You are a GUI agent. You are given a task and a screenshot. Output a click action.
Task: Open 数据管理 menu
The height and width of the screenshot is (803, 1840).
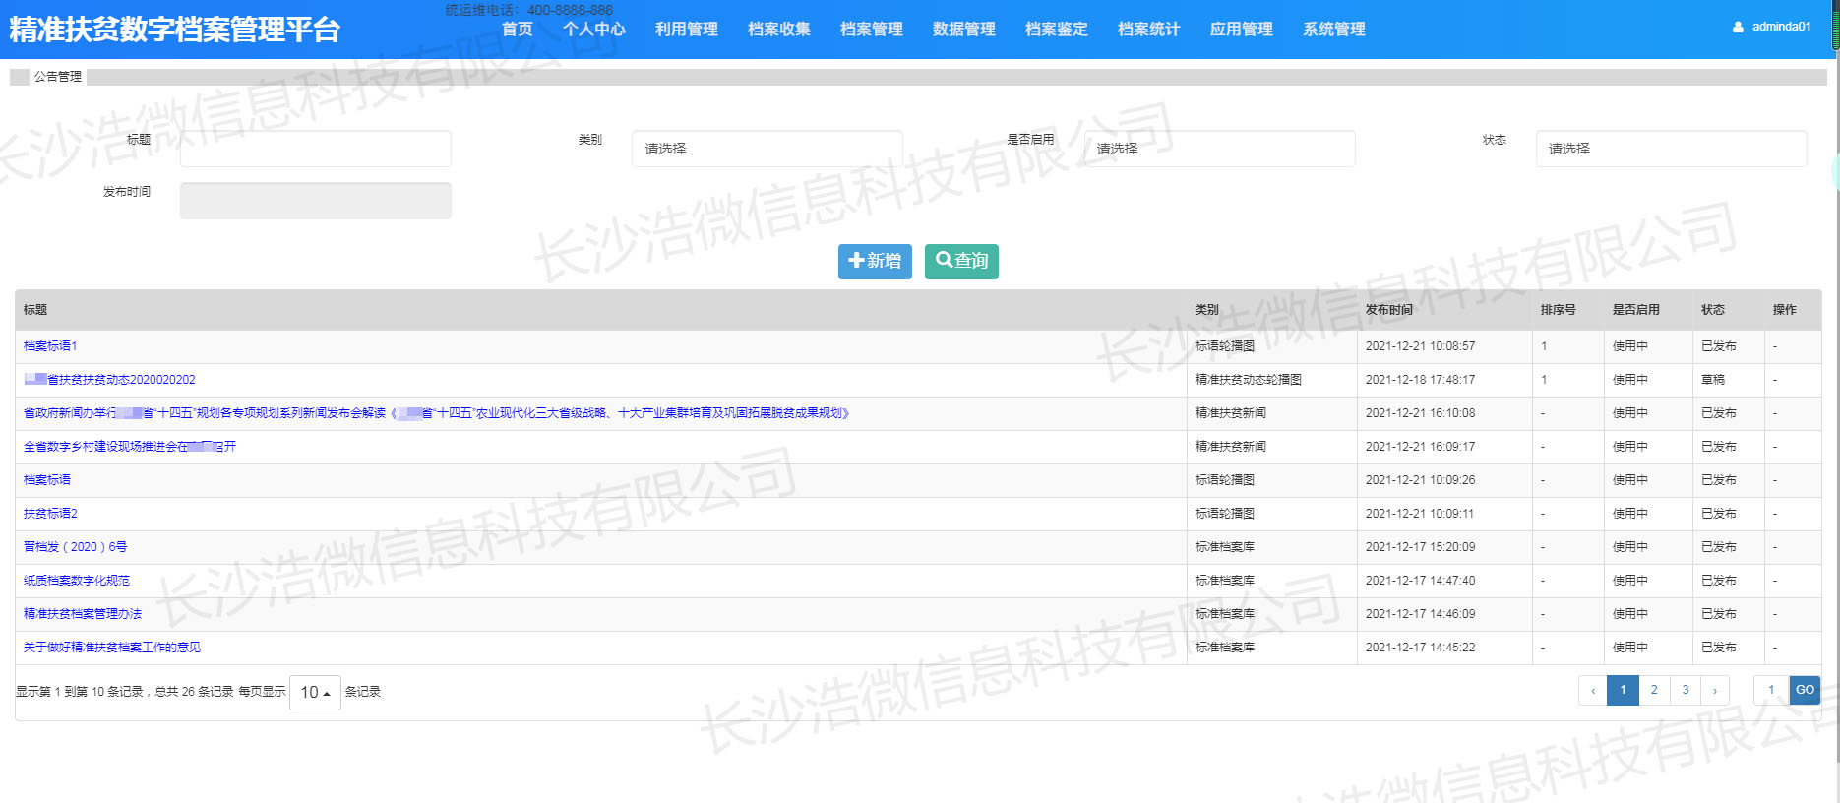tap(964, 30)
